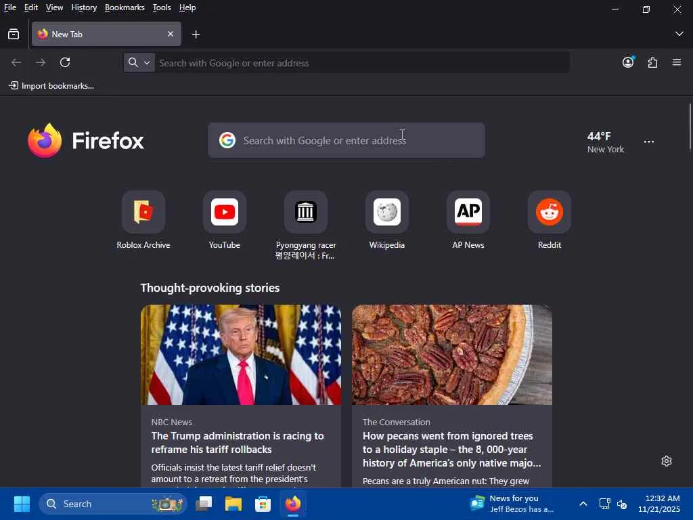Screen dimensions: 693x520
Task: Open the pecans holiday staple headline
Action: [x=451, y=450]
